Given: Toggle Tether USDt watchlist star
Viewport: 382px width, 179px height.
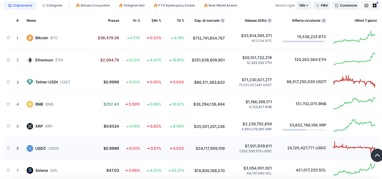Looking at the screenshot, I should (x=8, y=82).
